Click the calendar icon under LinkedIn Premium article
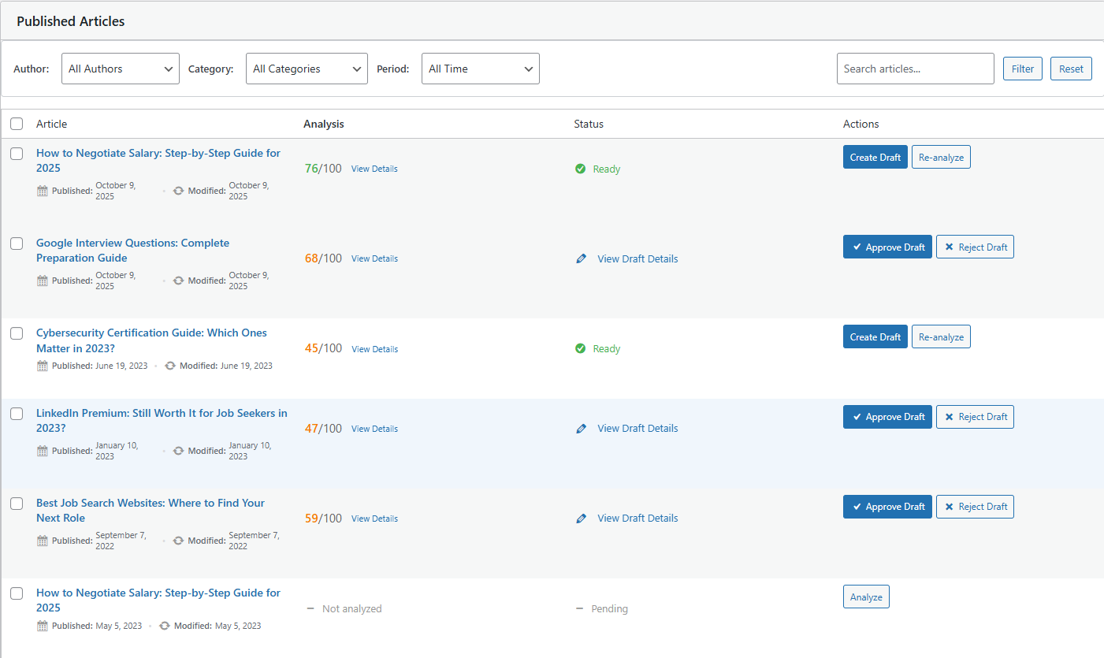The image size is (1104, 658). [43, 451]
